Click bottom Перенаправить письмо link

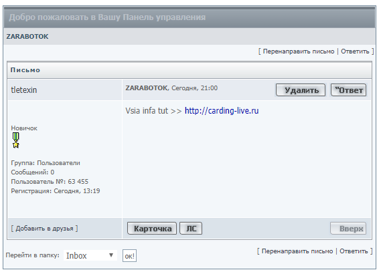297,251
